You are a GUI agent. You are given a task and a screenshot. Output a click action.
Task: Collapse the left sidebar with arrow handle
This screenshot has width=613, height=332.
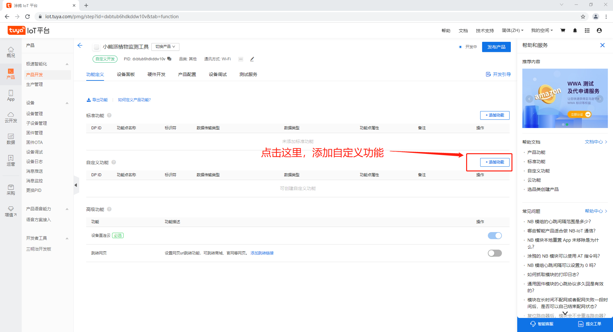click(76, 185)
